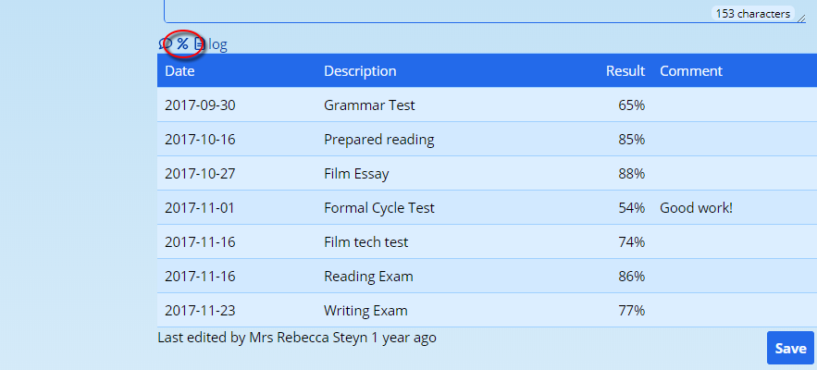The image size is (817, 370).
Task: Click the document log icon
Action: click(x=198, y=43)
